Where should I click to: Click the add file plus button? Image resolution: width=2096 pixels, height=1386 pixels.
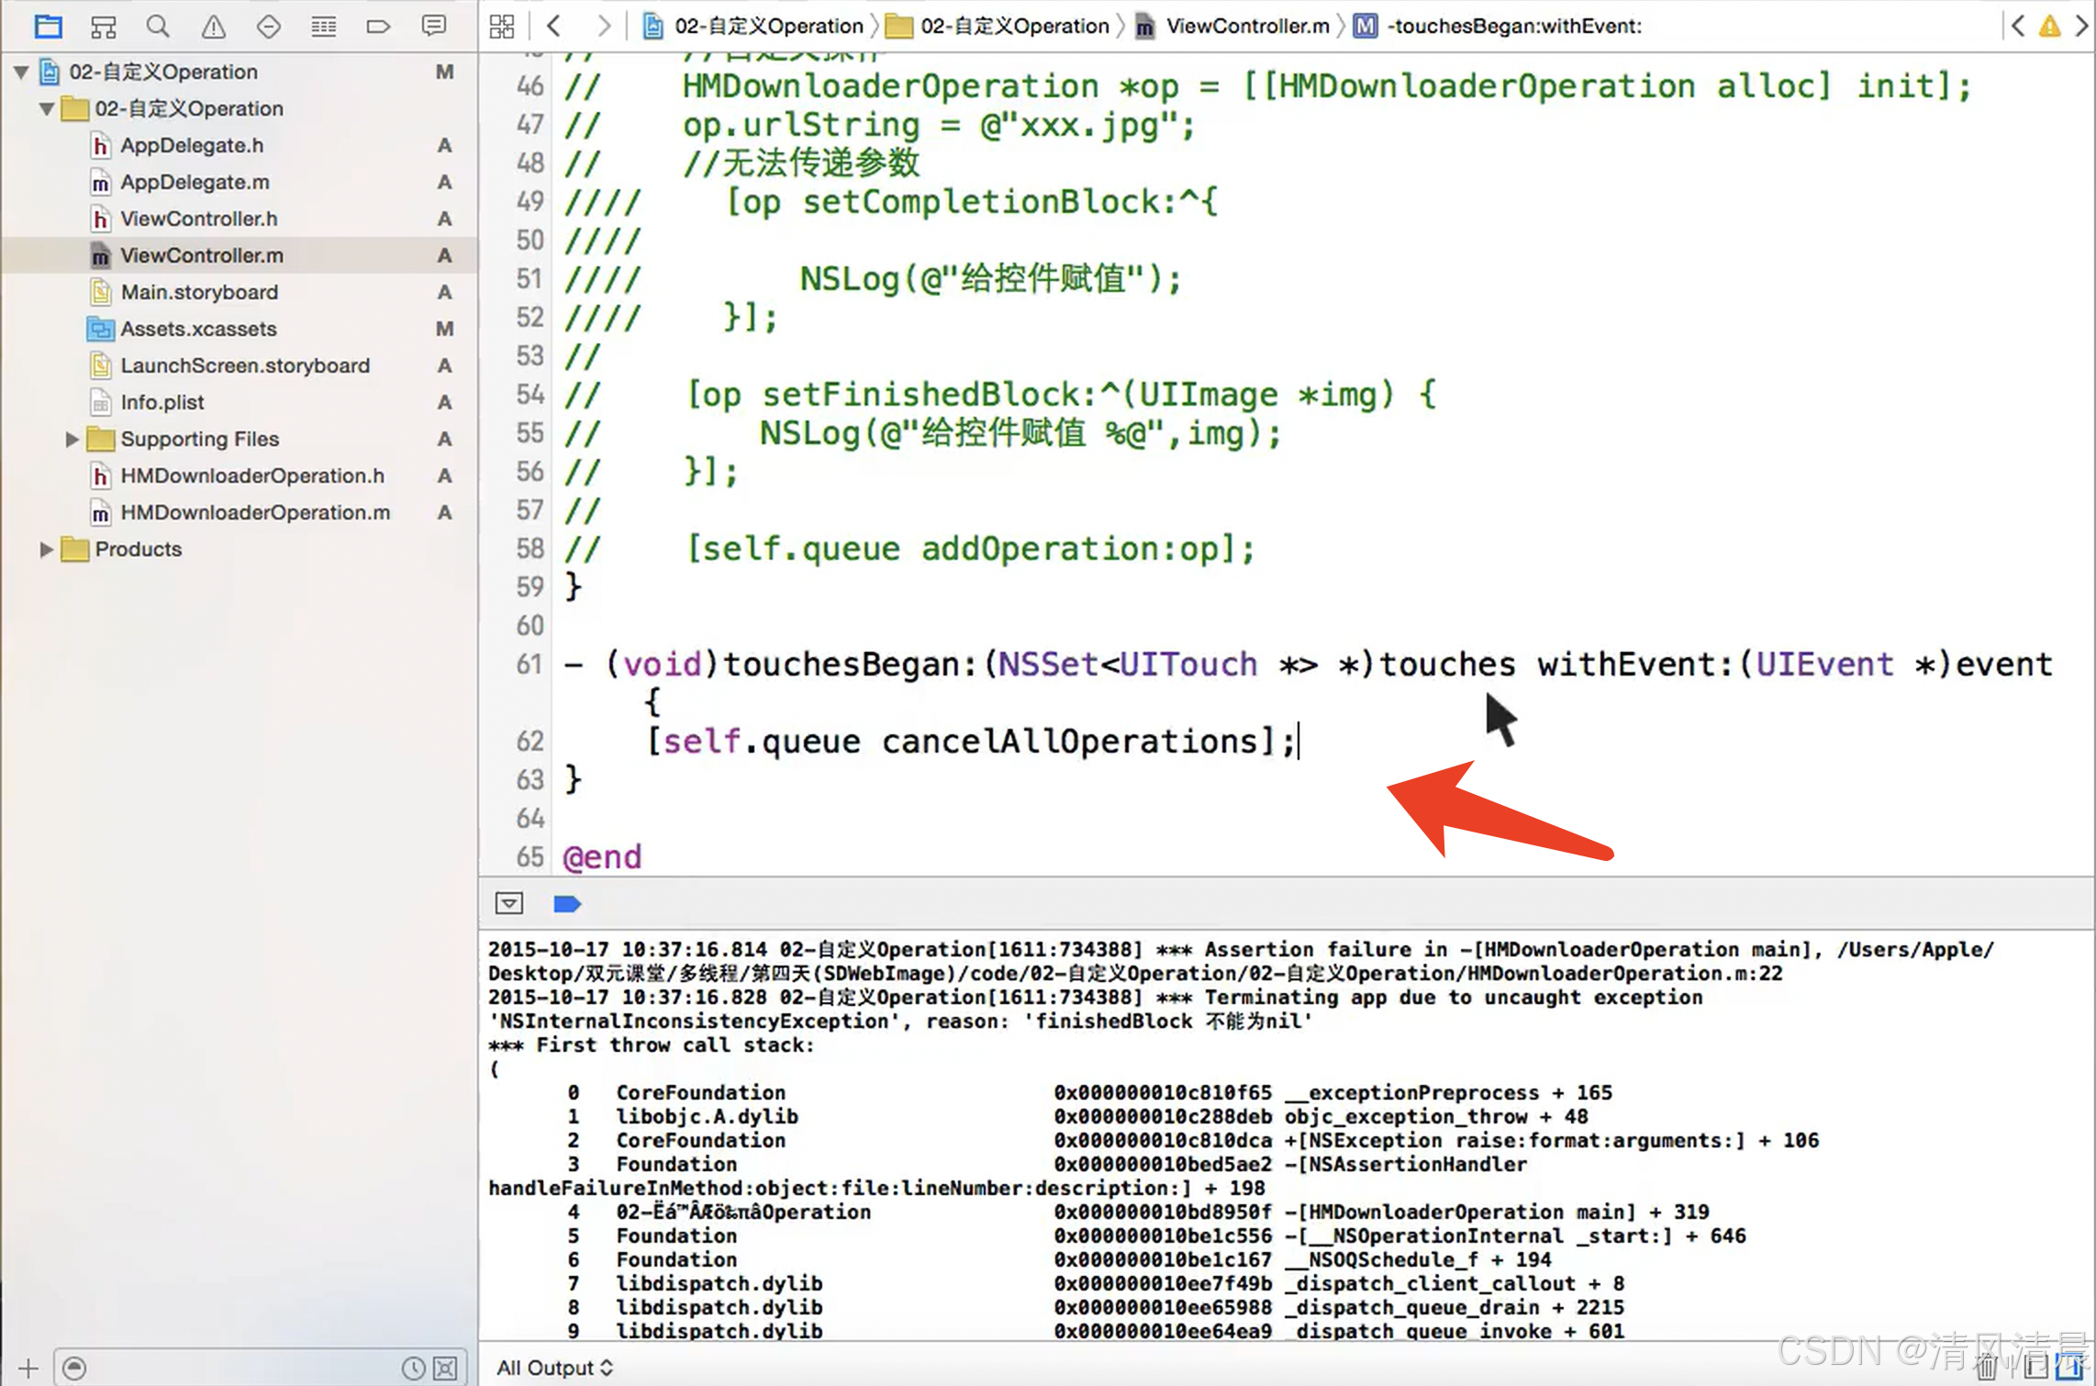click(28, 1369)
